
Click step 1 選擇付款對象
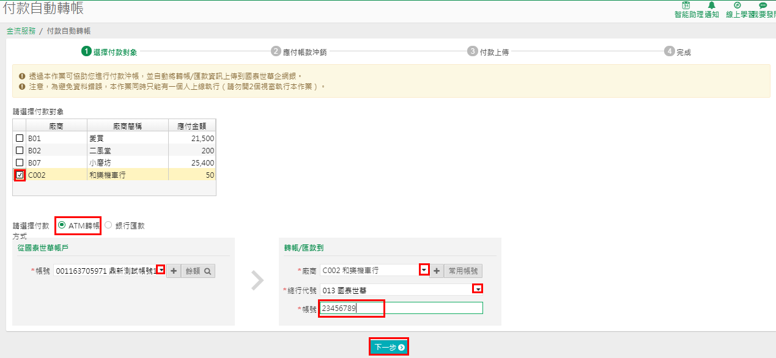pos(109,52)
